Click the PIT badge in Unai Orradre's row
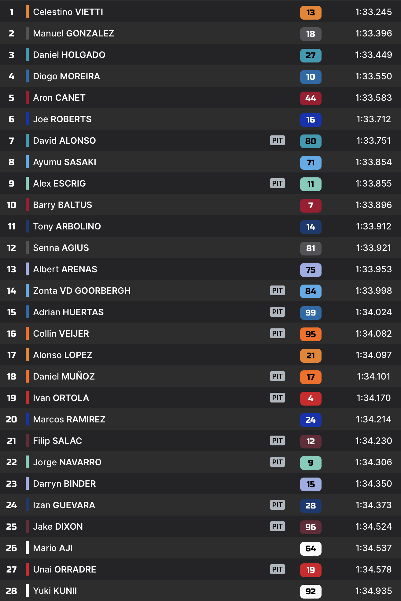 coord(277,569)
